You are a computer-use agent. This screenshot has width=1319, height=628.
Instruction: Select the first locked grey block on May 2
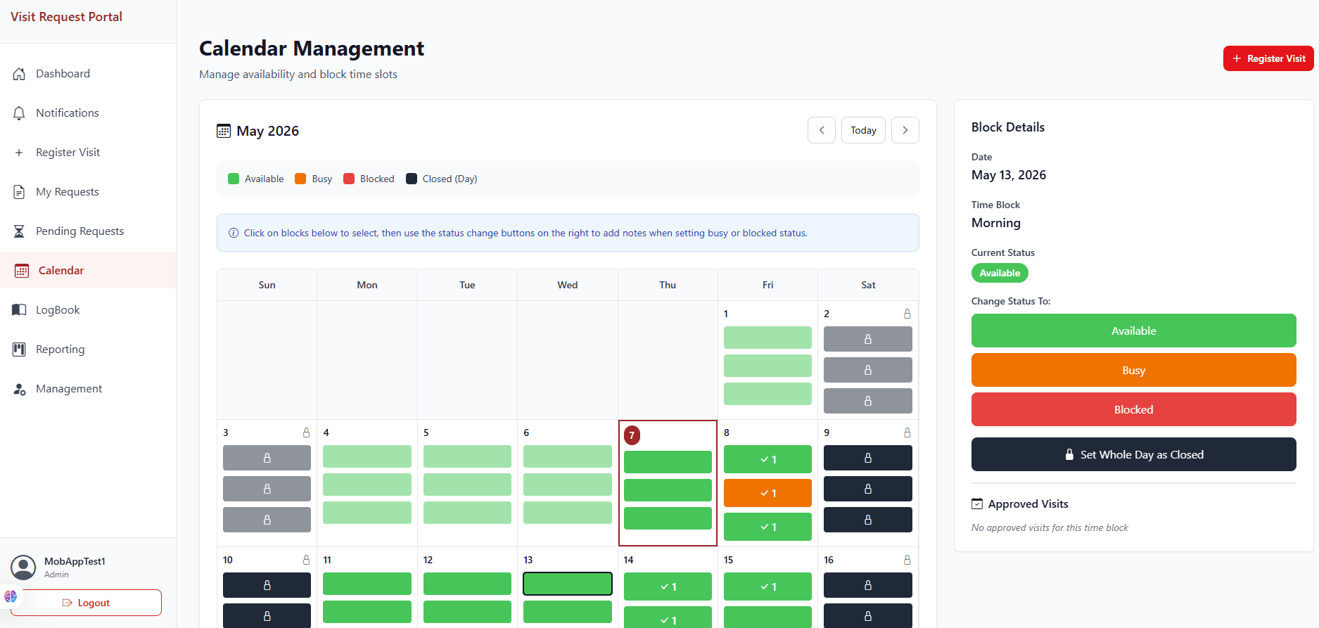(868, 339)
